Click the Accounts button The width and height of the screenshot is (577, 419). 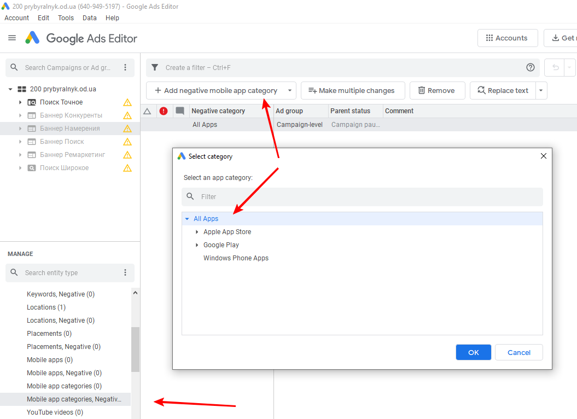(508, 38)
